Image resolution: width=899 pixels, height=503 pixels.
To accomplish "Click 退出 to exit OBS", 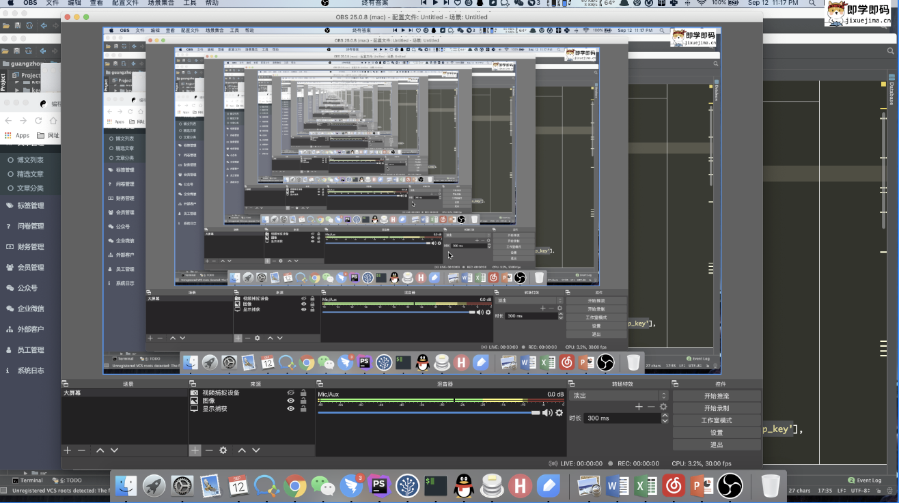I will (717, 445).
